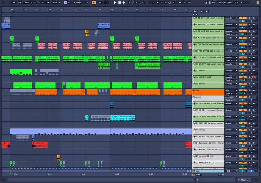The image size is (261, 183).
Task: Toggle track 20 activator button
Action: point(243,117)
